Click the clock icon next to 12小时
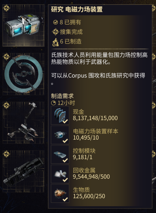Viewport: 156px width, 213px height. click(54, 103)
